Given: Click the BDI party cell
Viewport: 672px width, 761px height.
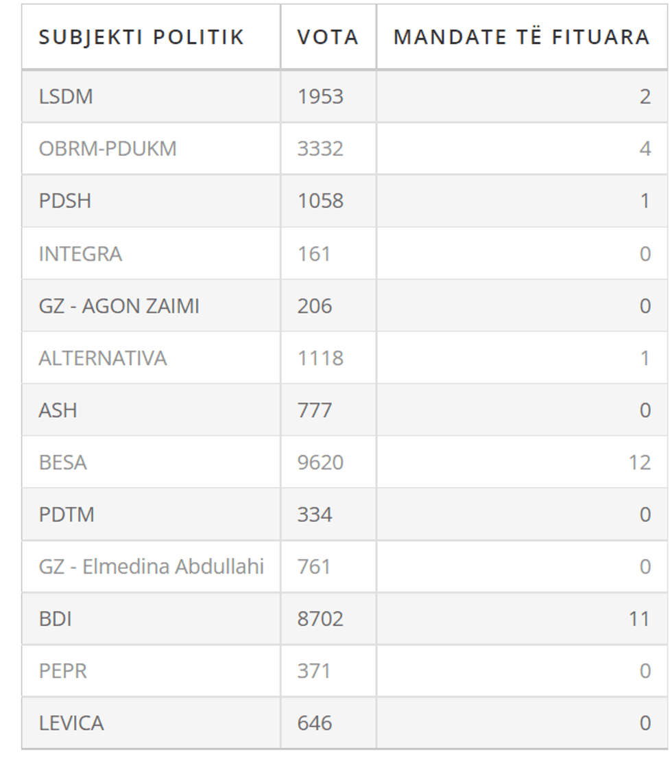Looking at the screenshot, I should pos(56,619).
